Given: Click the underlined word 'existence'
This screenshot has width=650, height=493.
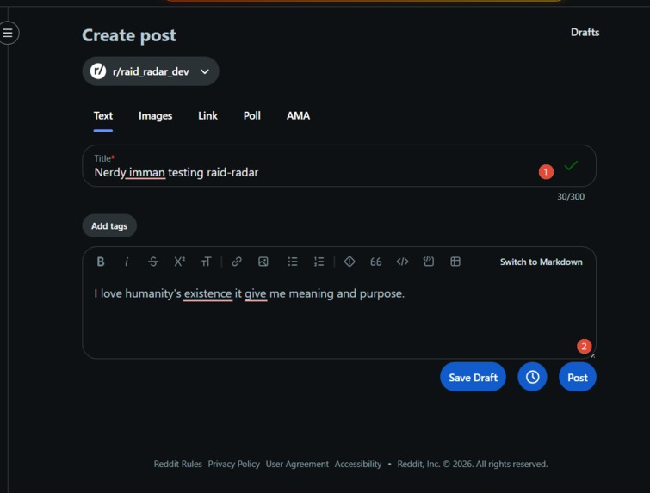Looking at the screenshot, I should [x=207, y=293].
